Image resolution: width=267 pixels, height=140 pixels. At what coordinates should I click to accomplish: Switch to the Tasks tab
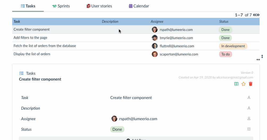click(28, 6)
